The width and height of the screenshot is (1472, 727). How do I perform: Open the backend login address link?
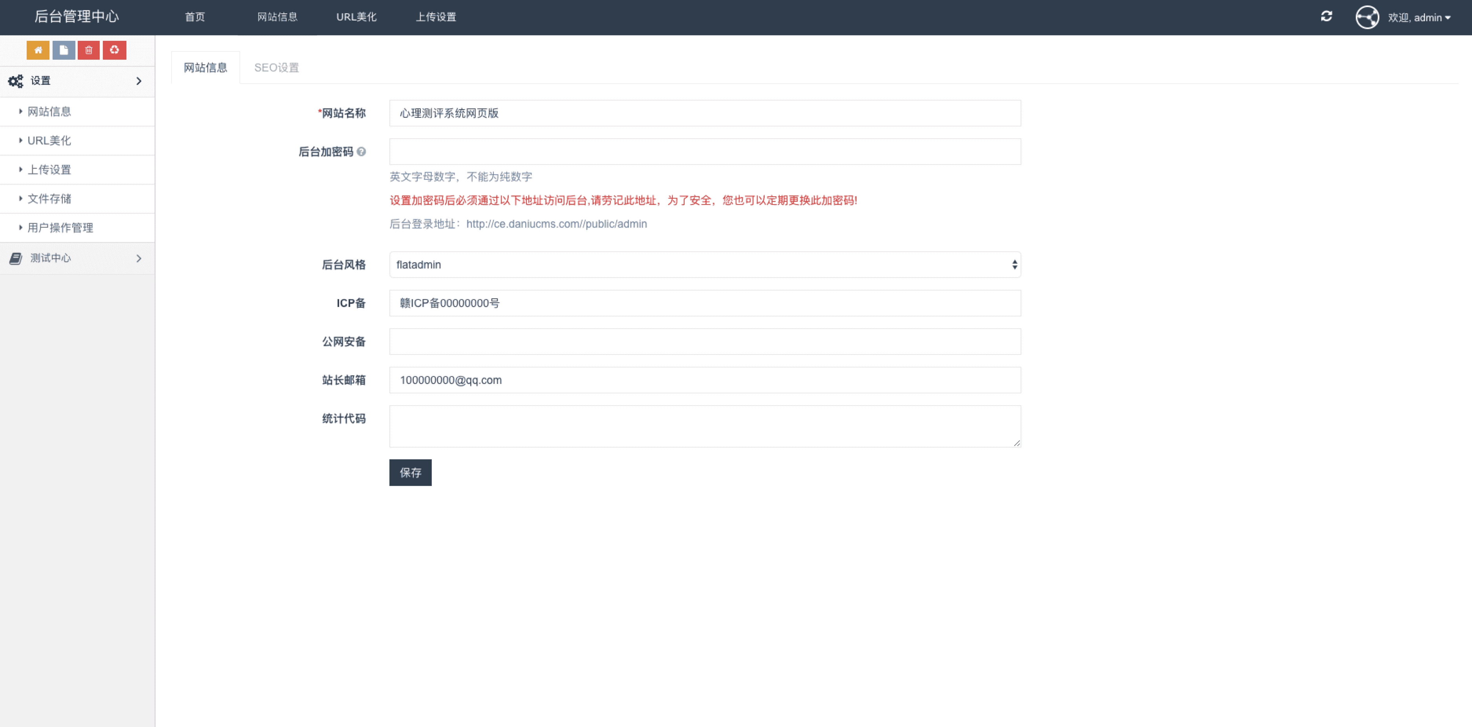[x=556, y=224]
